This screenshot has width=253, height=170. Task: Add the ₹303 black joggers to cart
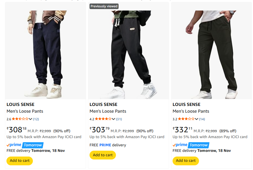click(103, 155)
